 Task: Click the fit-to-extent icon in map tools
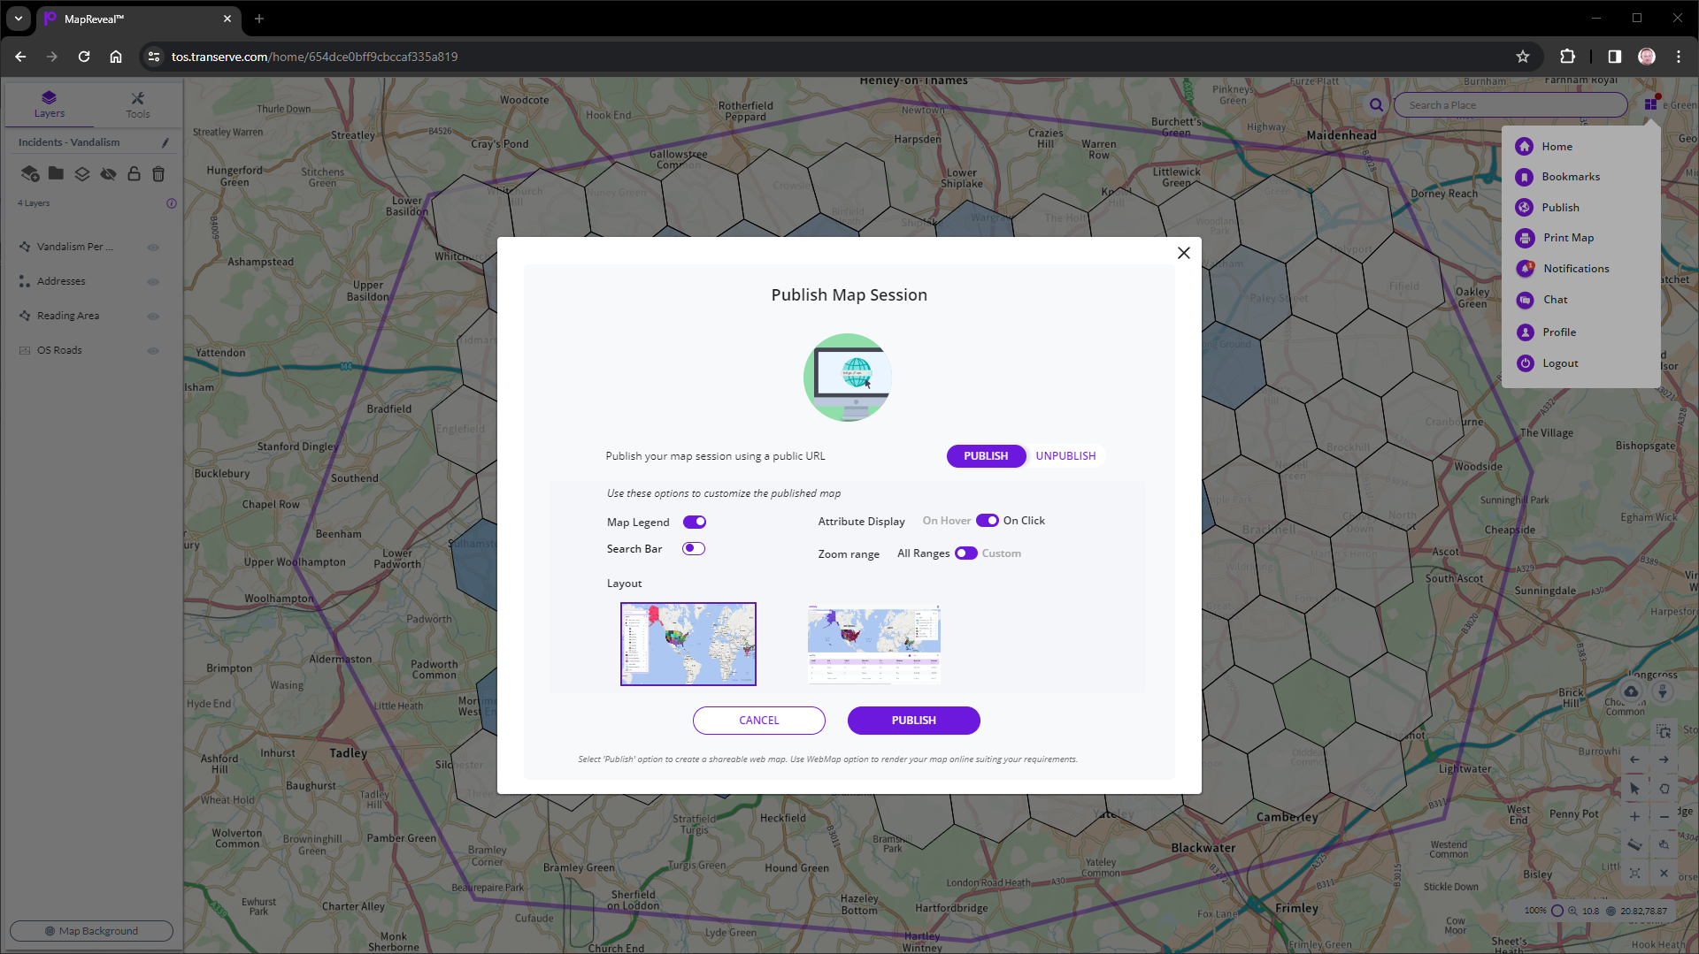click(x=1634, y=873)
